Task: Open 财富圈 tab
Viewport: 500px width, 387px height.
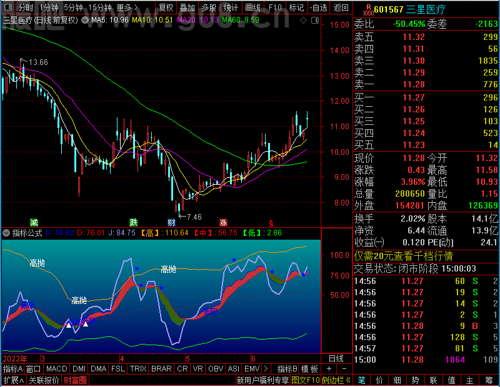Action: [x=75, y=380]
